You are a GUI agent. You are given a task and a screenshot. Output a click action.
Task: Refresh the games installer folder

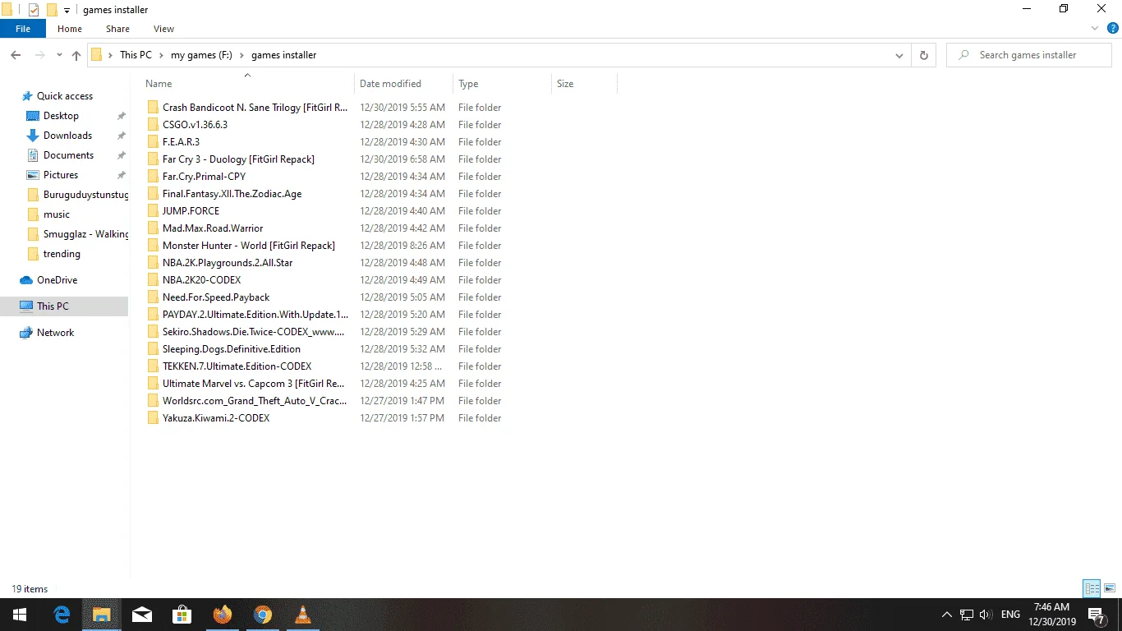click(x=924, y=55)
